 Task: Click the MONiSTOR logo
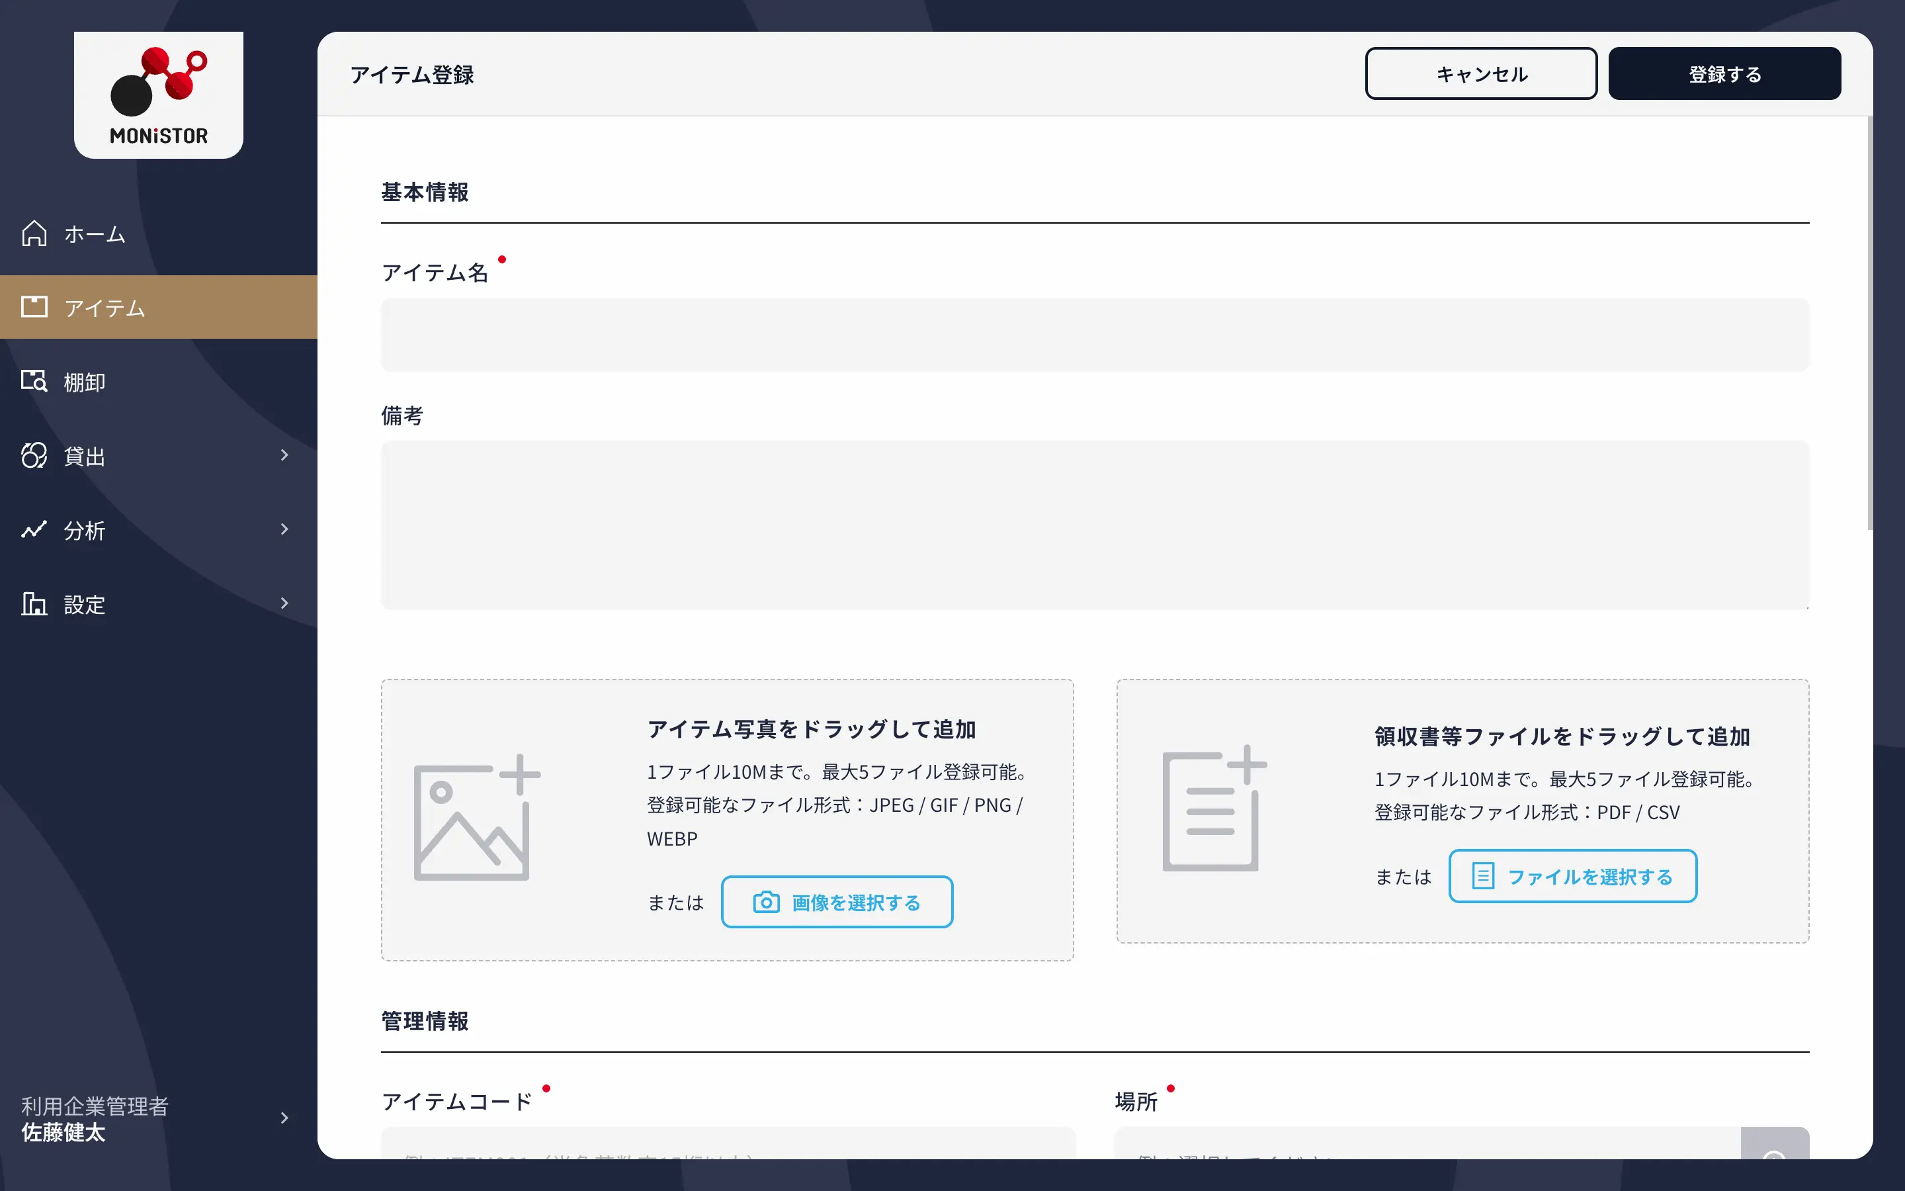(158, 95)
